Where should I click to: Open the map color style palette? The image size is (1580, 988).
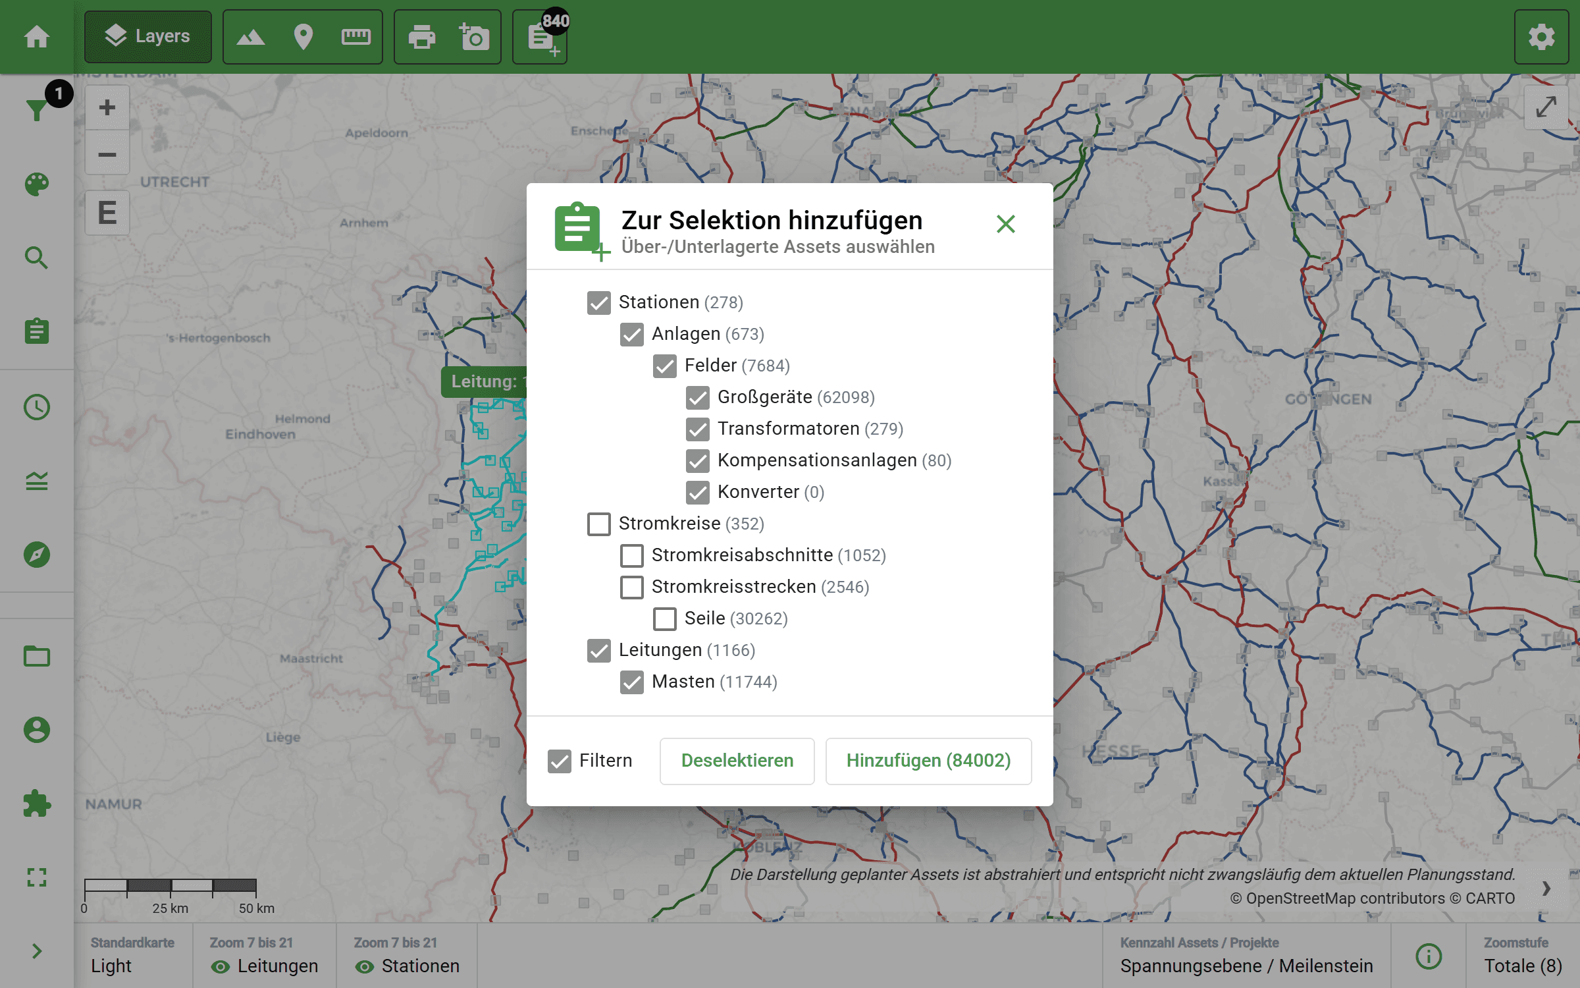pyautogui.click(x=38, y=185)
